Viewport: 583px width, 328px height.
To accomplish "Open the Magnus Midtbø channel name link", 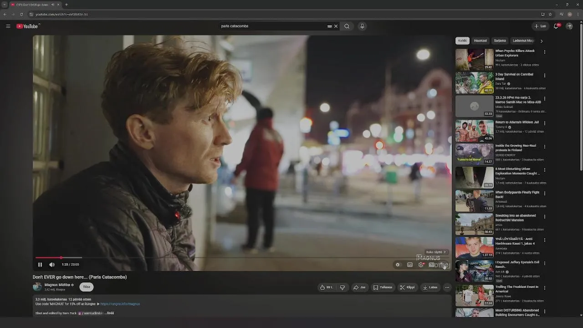I will tap(57, 285).
